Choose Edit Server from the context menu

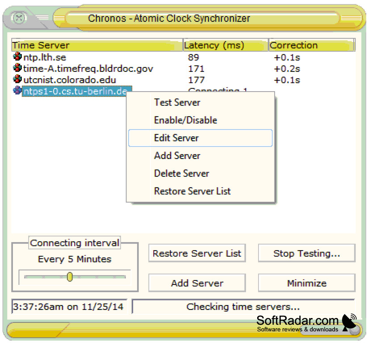pyautogui.click(x=200, y=138)
